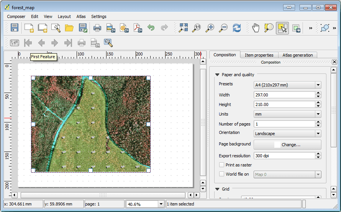
Task: Toggle the World file on checkbox
Action: pos(221,174)
